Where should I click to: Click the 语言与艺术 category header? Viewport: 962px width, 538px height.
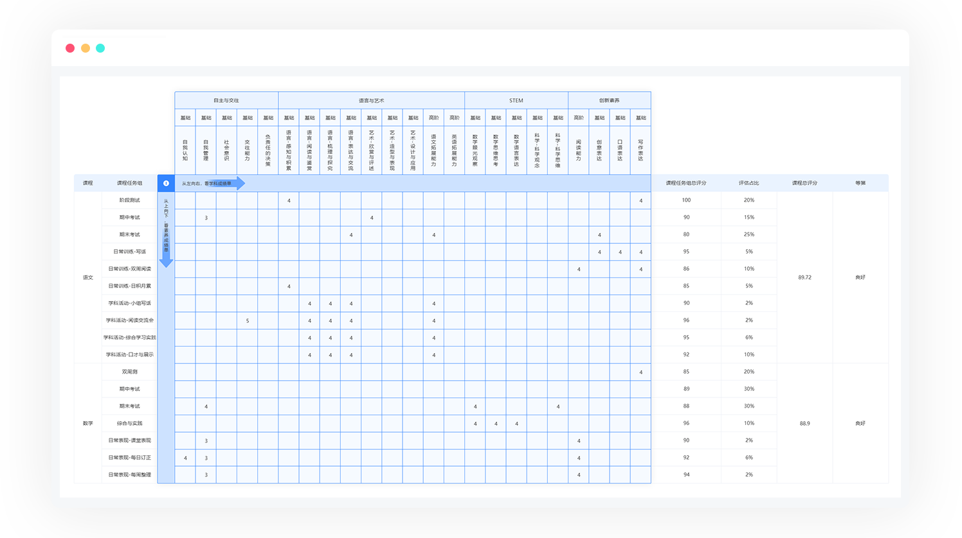pos(371,101)
